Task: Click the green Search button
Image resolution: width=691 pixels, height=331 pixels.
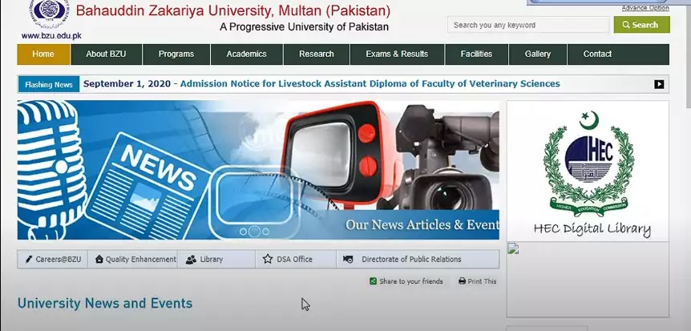Action: pos(641,25)
